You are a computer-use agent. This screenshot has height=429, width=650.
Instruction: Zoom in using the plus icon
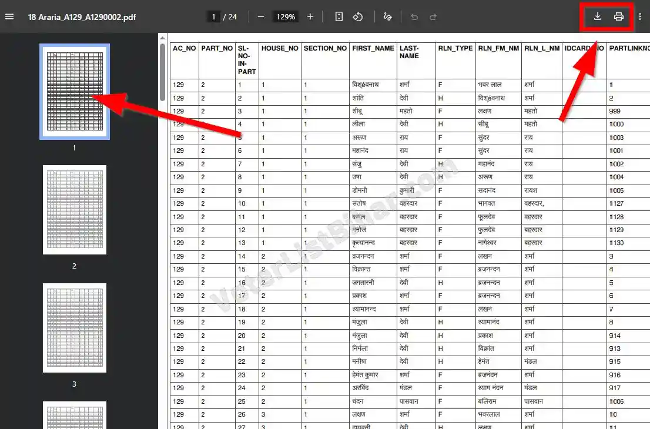(x=310, y=16)
